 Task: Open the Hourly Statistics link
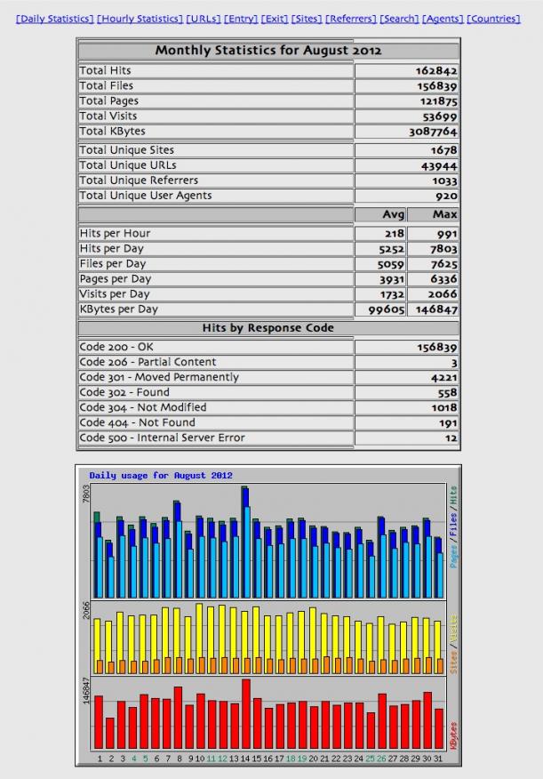click(x=140, y=19)
